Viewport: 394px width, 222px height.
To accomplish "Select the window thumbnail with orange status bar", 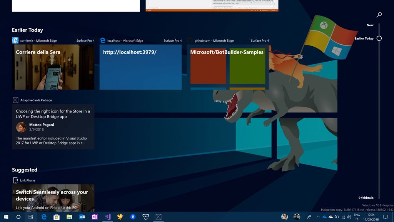I will [212, 5].
